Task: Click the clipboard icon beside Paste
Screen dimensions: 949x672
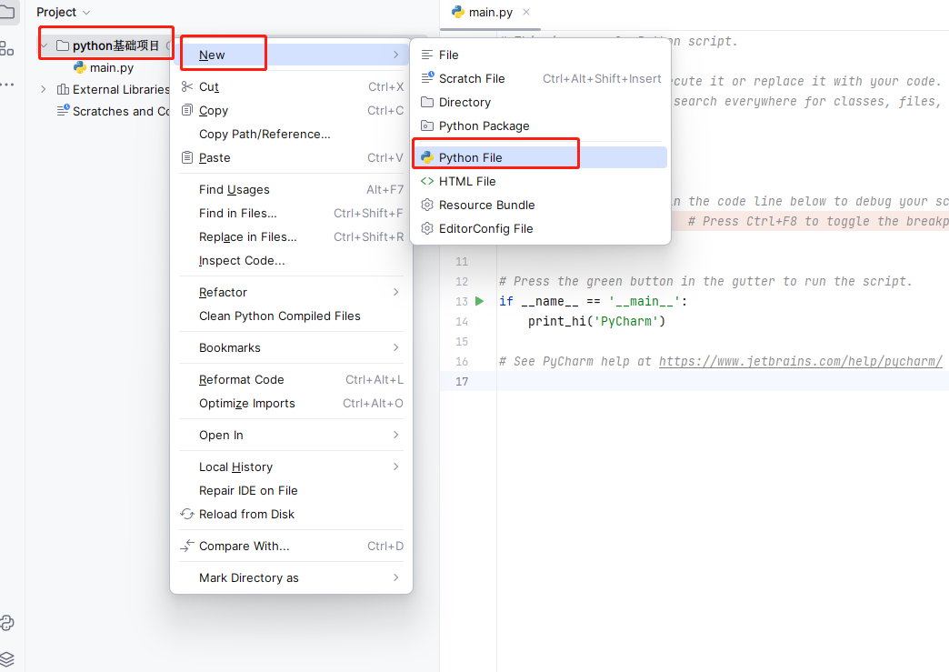Action: coord(187,157)
